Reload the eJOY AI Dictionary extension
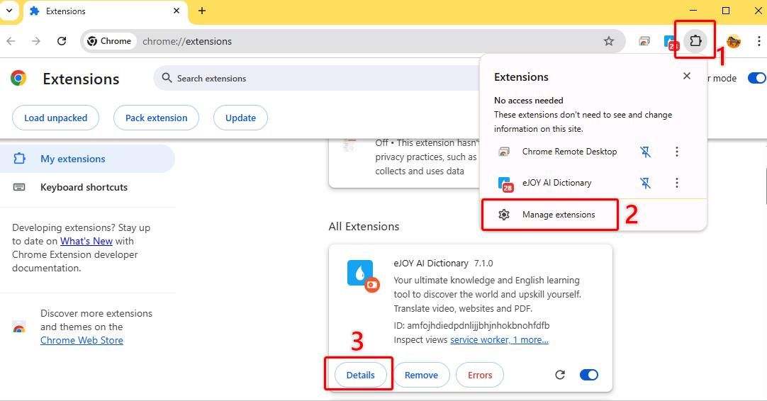 560,375
